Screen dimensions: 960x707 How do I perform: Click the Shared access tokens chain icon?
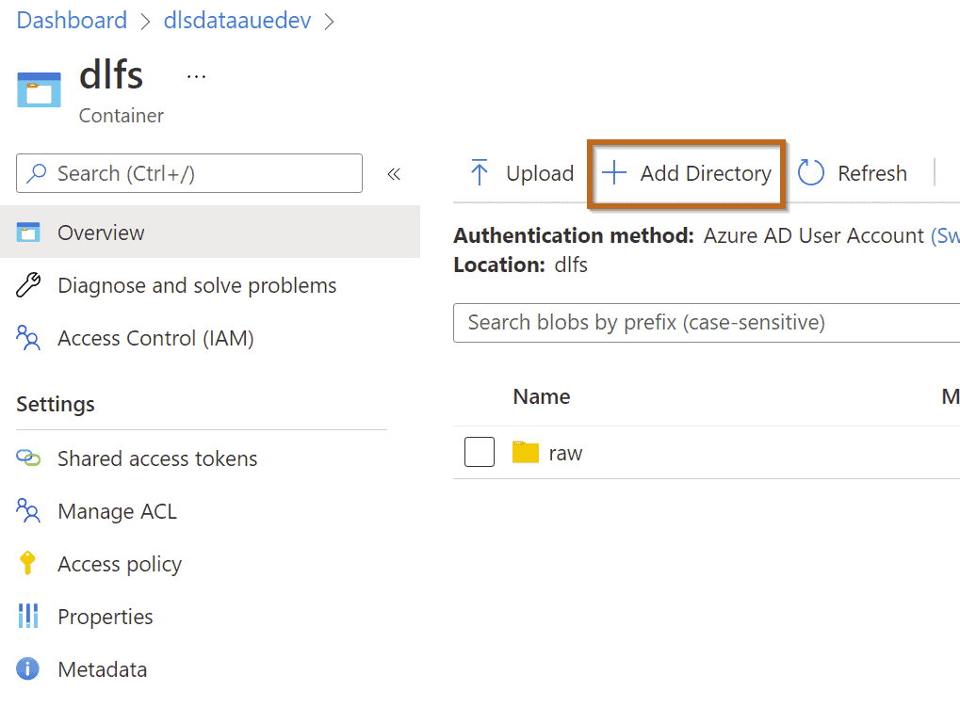point(28,458)
